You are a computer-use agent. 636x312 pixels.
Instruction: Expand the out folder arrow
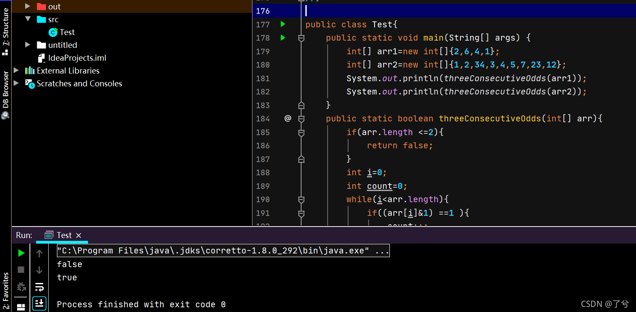(28, 6)
